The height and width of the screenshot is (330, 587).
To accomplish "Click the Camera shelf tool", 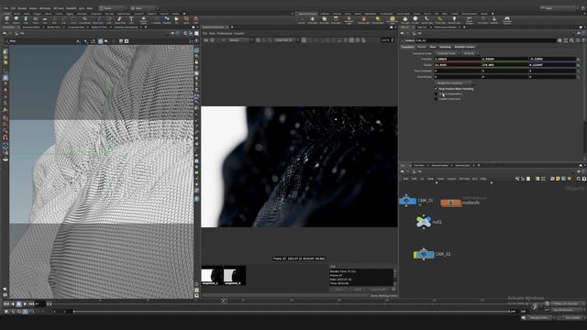I will point(302,20).
